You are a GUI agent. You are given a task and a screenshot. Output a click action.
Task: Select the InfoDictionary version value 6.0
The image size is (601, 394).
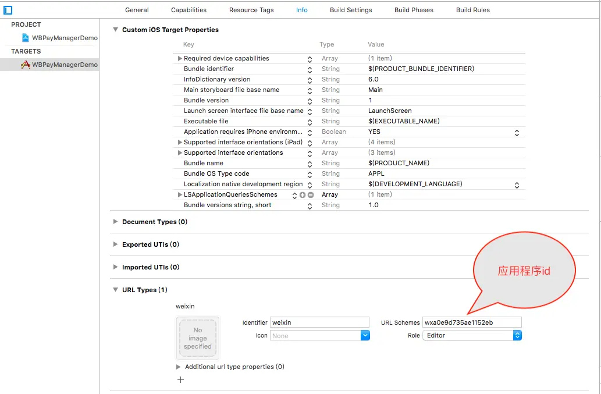374,79
